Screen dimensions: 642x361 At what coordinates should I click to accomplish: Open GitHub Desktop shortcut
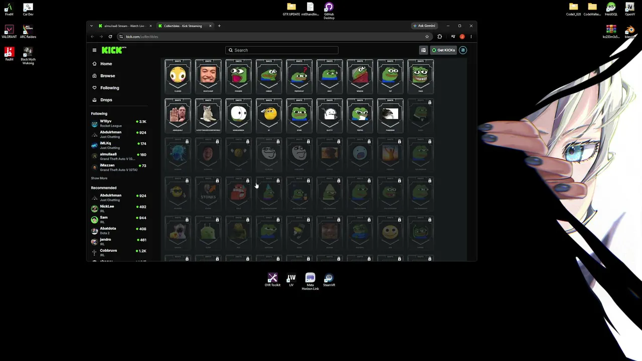point(329,11)
